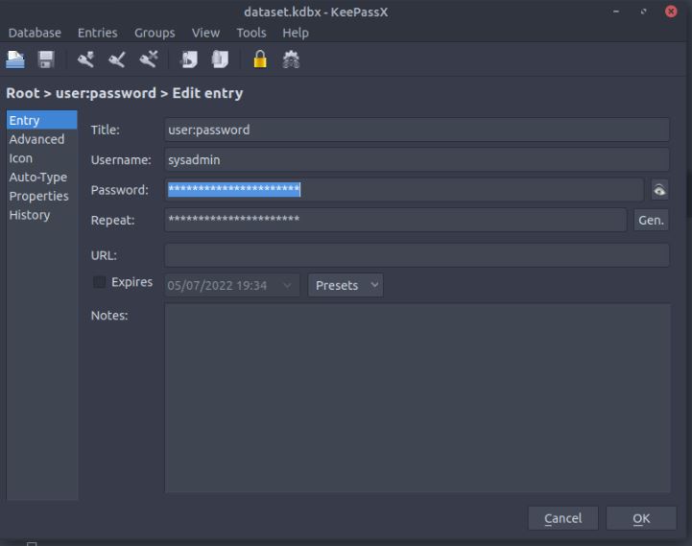692x546 pixels.
Task: Click into the Notes text area
Action: click(x=418, y=397)
